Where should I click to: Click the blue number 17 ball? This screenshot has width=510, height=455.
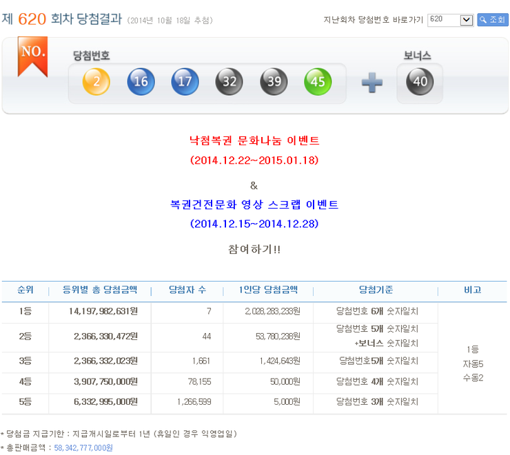tap(185, 81)
